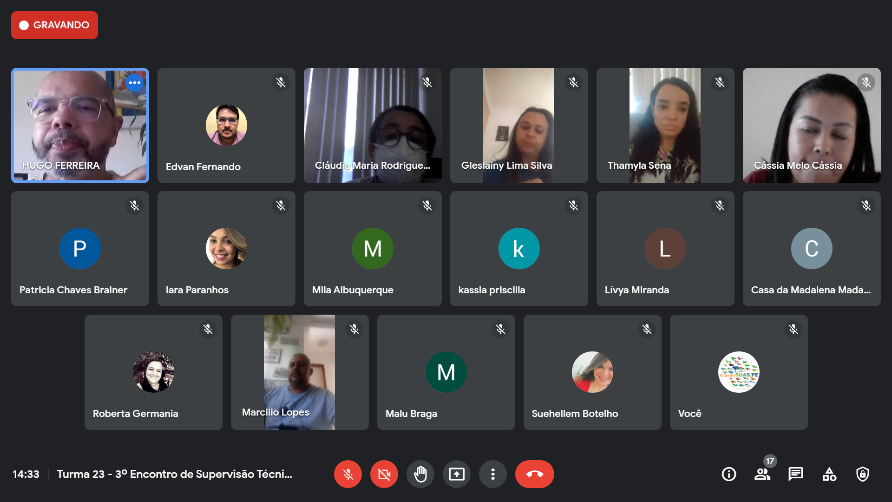The width and height of the screenshot is (892, 502).
Task: Open host controls shield lock icon
Action: click(862, 474)
